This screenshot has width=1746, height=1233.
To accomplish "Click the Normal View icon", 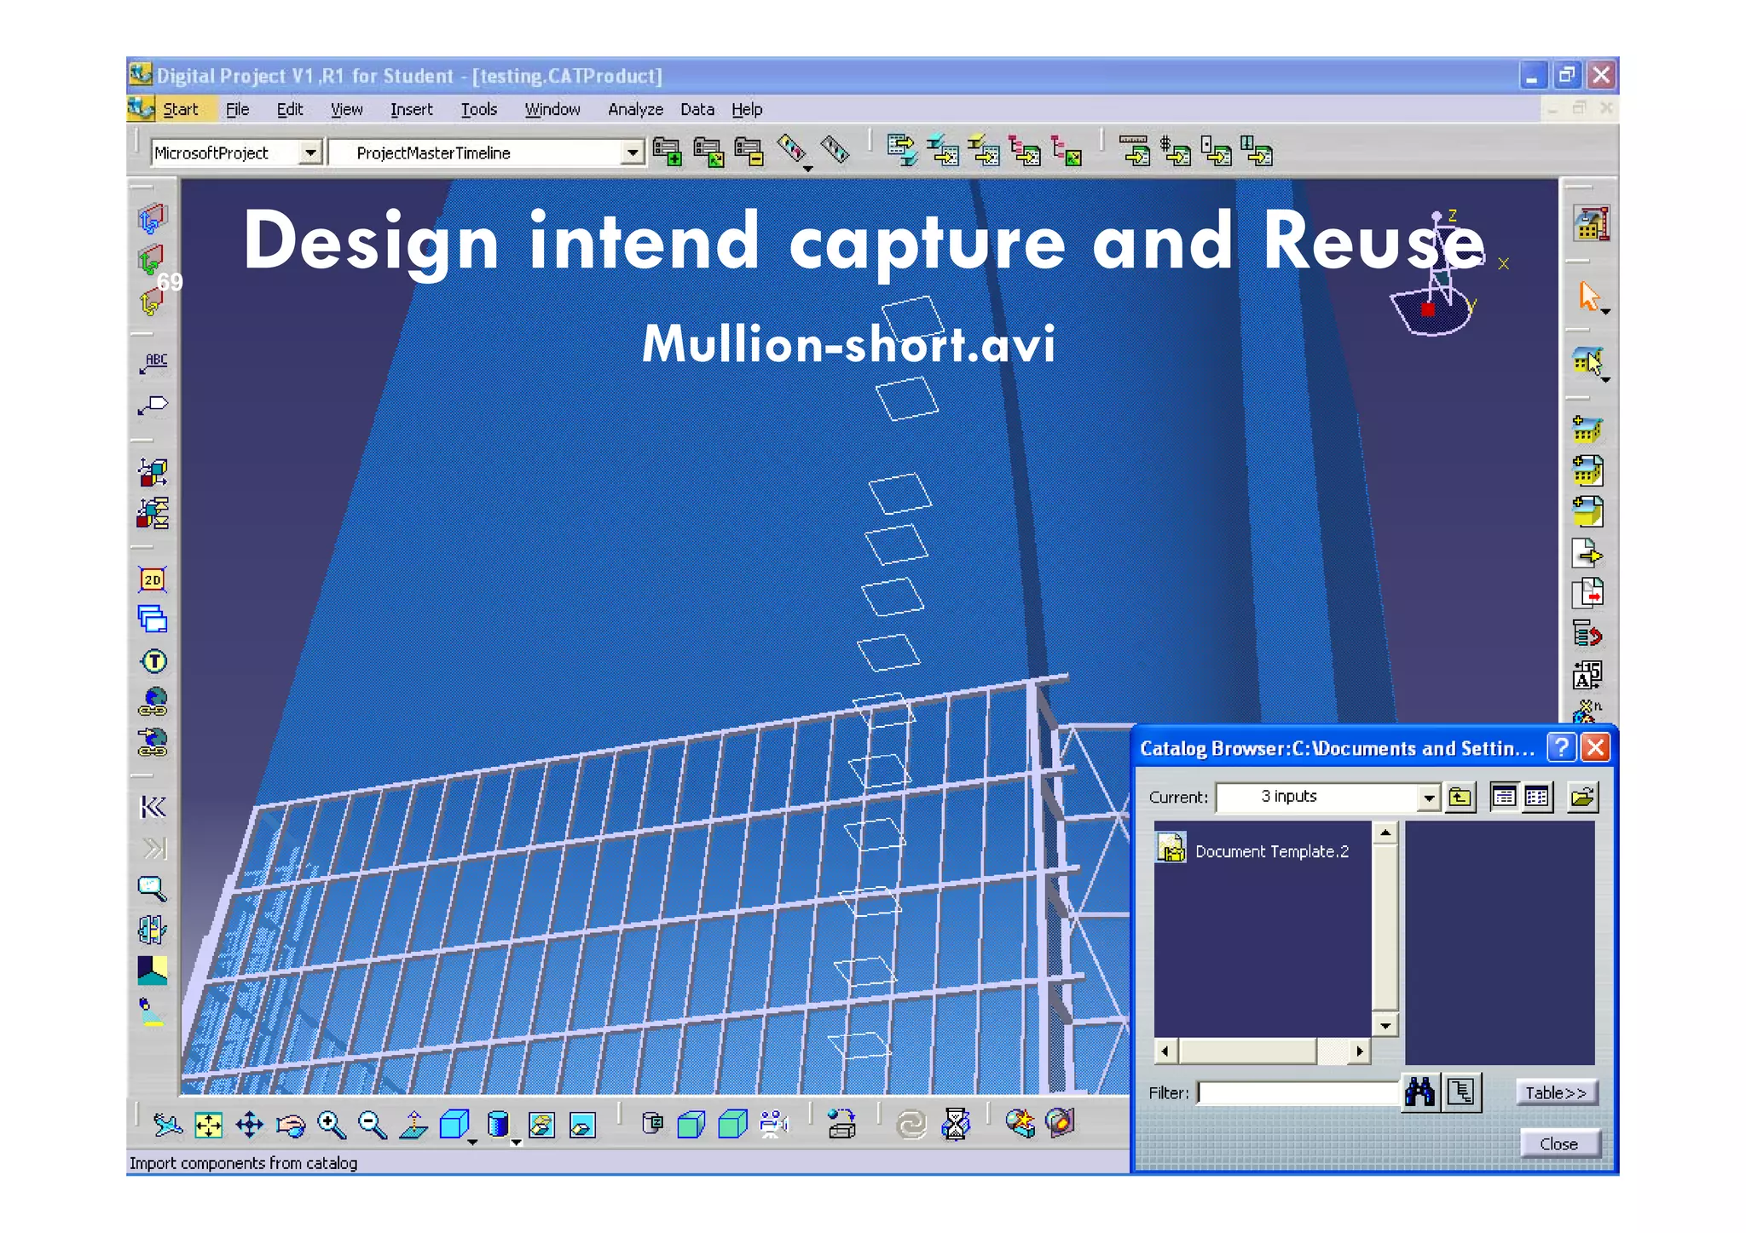I will tap(413, 1125).
